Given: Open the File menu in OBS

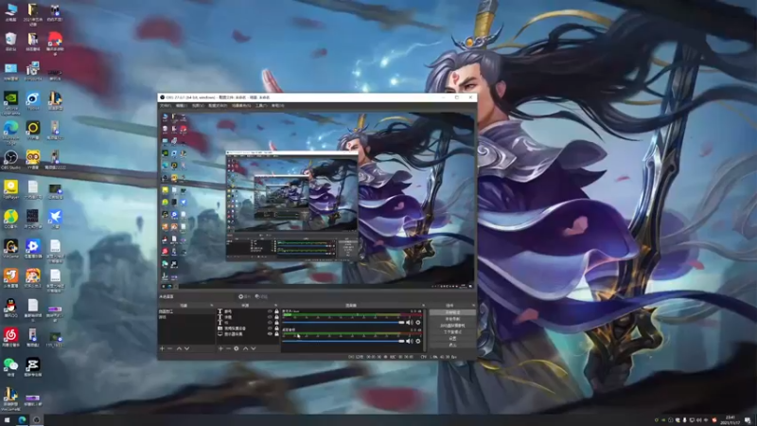Looking at the screenshot, I should (x=165, y=105).
